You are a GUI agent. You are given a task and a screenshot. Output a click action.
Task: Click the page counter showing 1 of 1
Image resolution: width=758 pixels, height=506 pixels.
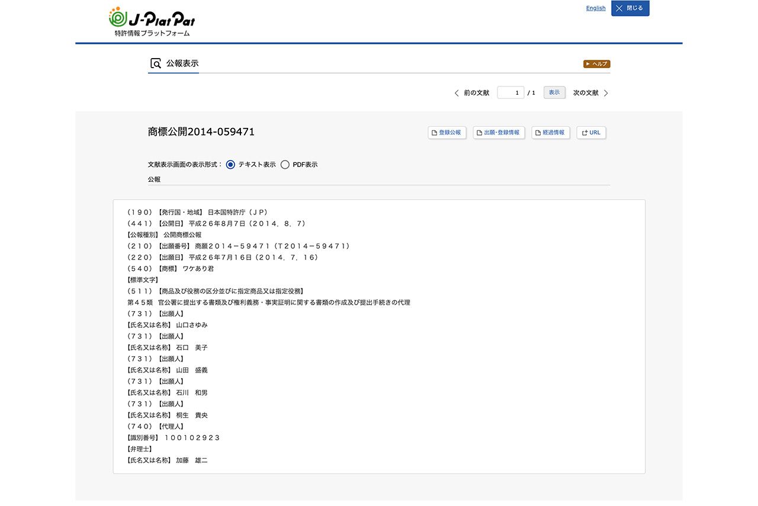pyautogui.click(x=531, y=92)
